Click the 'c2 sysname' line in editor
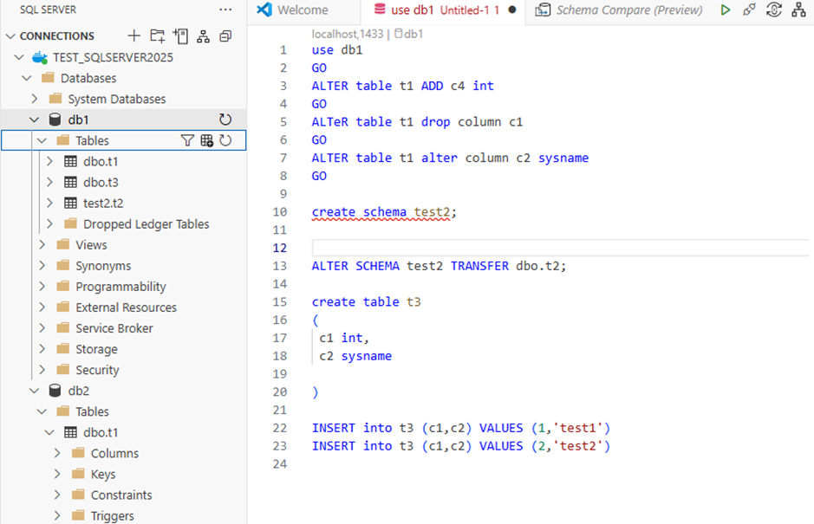This screenshot has width=814, height=524. (x=355, y=356)
